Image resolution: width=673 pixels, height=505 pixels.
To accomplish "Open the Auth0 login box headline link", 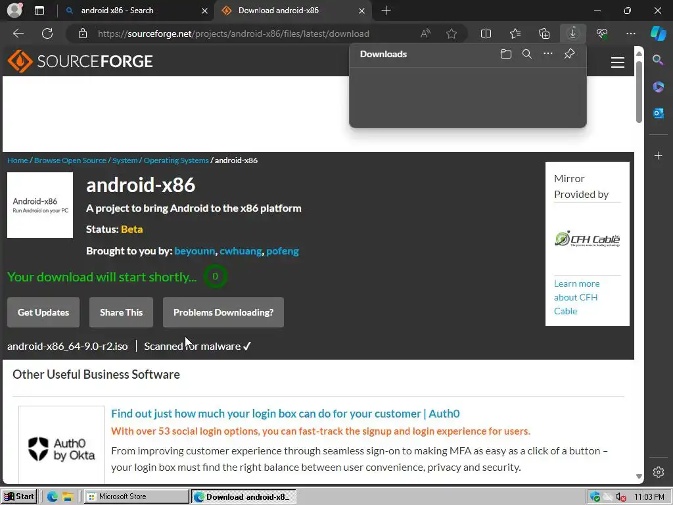I will [x=285, y=414].
